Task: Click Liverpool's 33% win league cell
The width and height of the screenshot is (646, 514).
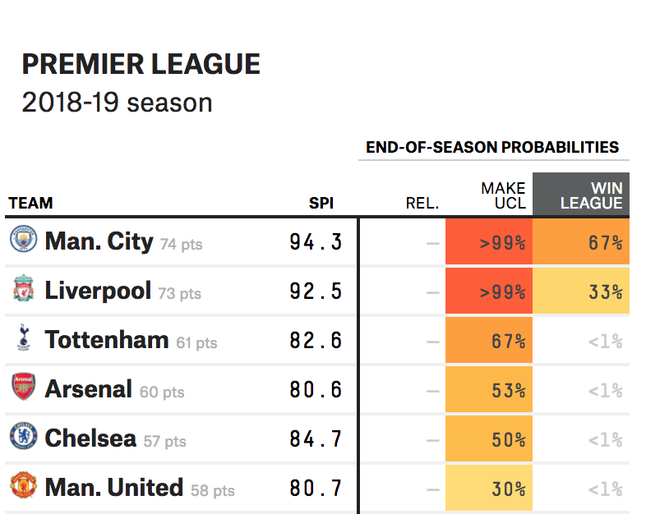Action: pos(581,291)
